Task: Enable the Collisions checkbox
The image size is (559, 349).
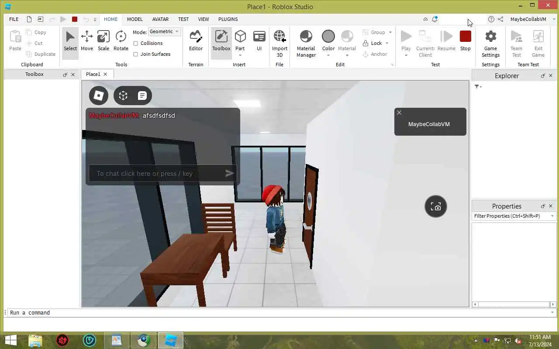Action: [x=136, y=43]
